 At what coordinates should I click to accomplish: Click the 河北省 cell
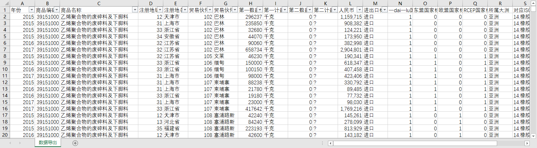pyautogui.click(x=176, y=122)
